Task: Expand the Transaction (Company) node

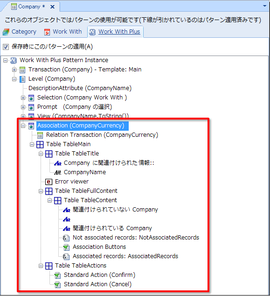Action: point(14,70)
